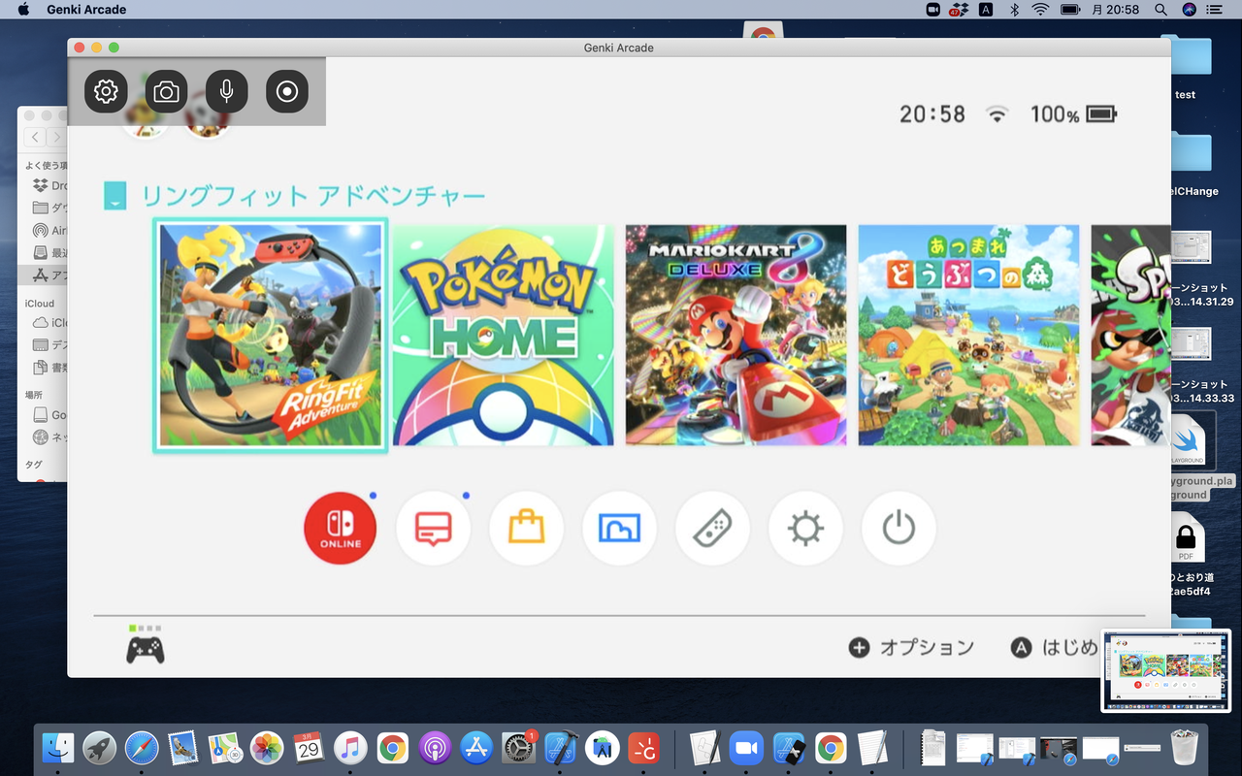Click the controller status icon at bottom-left

146,647
